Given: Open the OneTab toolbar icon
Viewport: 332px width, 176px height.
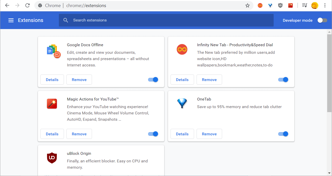Looking at the screenshot, I should tap(270, 5).
